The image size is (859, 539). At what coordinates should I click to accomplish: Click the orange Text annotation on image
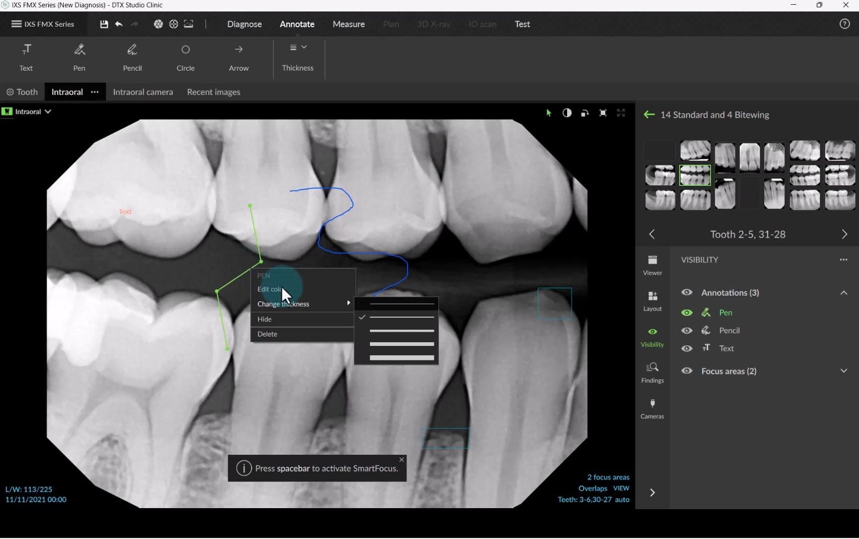125,212
